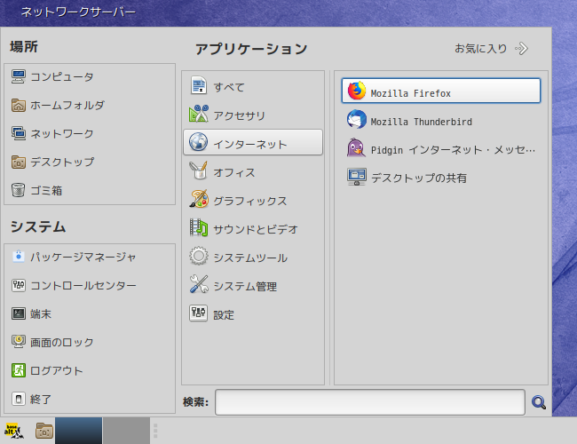Open ネットワーク network place icon

pyautogui.click(x=19, y=133)
